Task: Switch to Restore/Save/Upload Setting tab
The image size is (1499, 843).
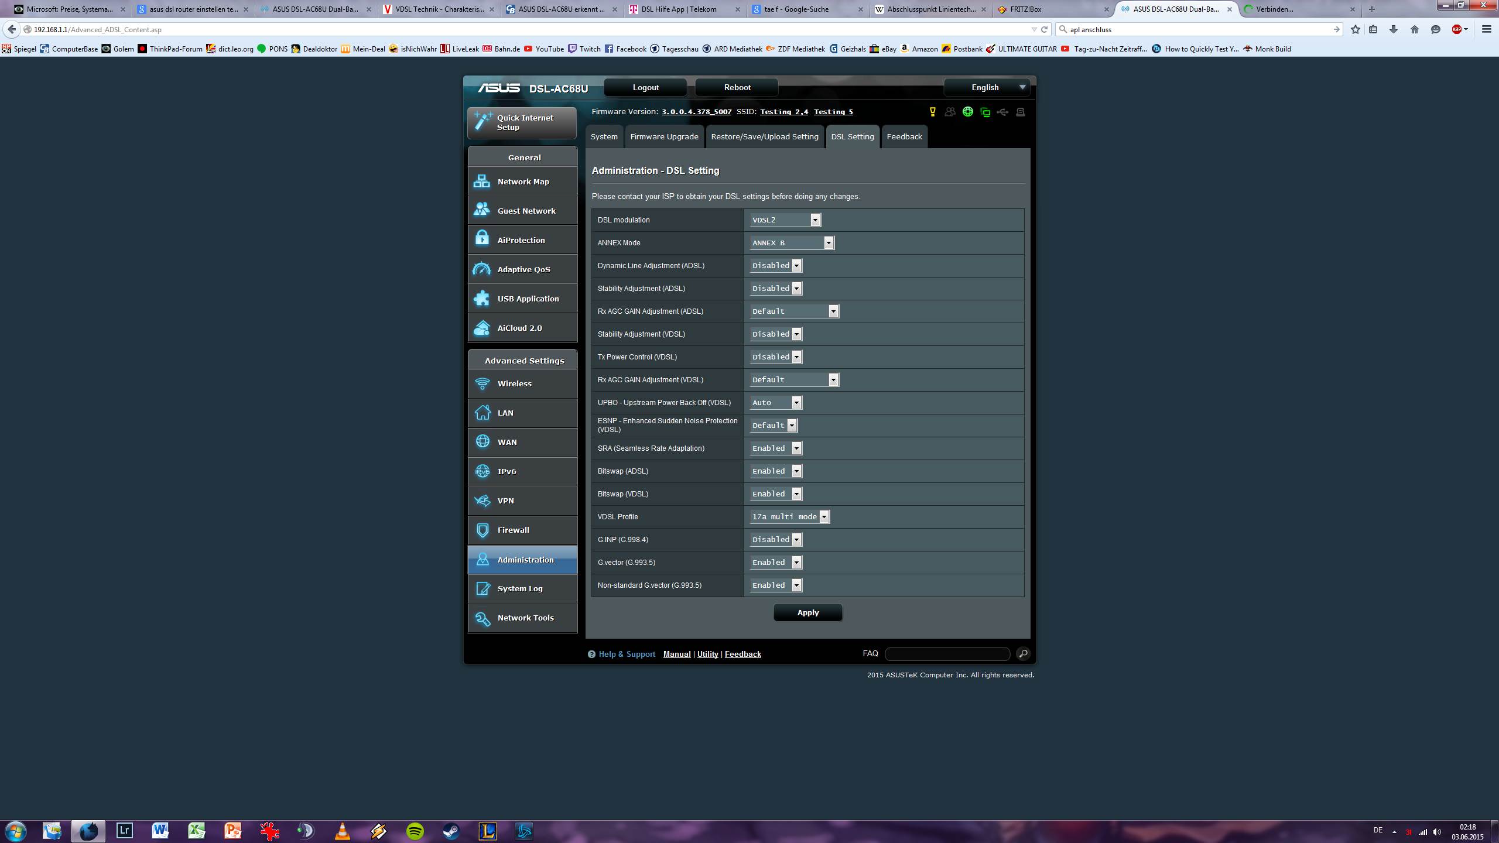Action: tap(764, 136)
